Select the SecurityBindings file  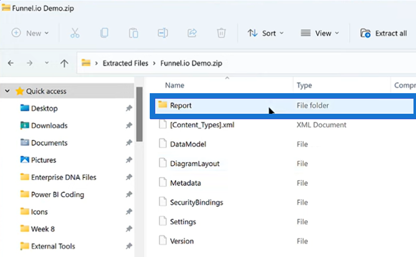(196, 202)
